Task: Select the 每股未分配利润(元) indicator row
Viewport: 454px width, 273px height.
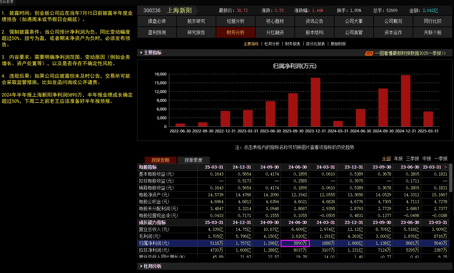Action: (293, 209)
